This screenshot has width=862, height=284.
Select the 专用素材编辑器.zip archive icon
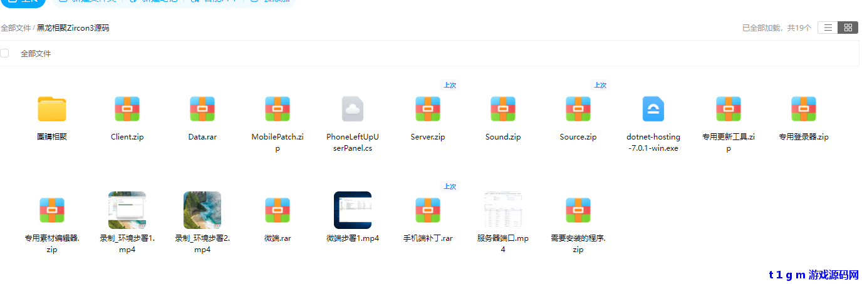coord(52,210)
